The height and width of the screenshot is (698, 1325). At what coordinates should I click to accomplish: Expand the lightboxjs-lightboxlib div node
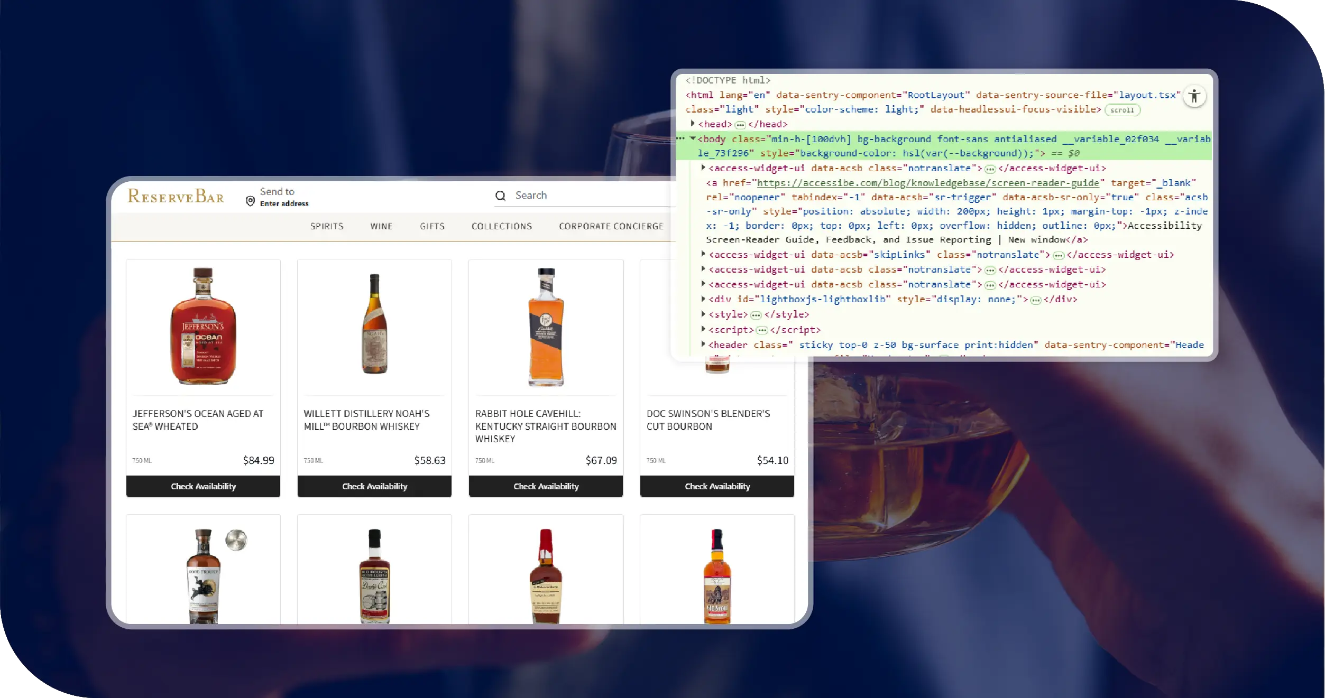(703, 299)
